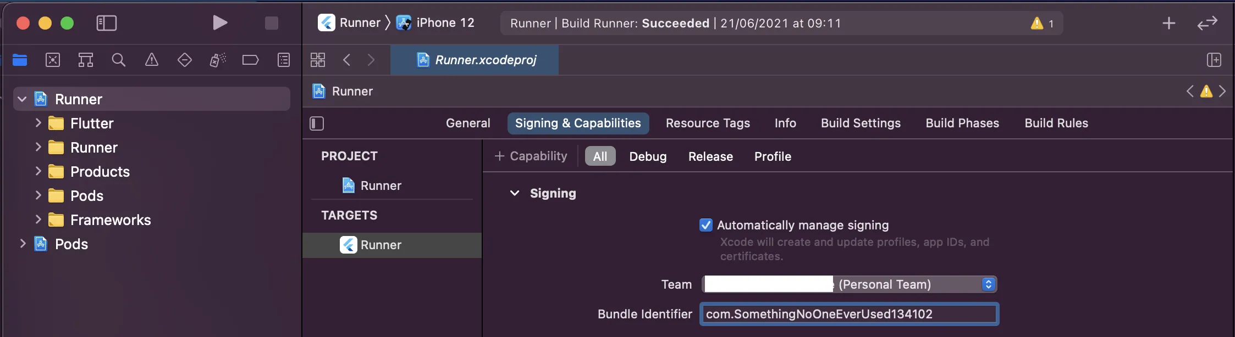
Task: Toggle the navigator sidebar visibility
Action: click(x=106, y=23)
